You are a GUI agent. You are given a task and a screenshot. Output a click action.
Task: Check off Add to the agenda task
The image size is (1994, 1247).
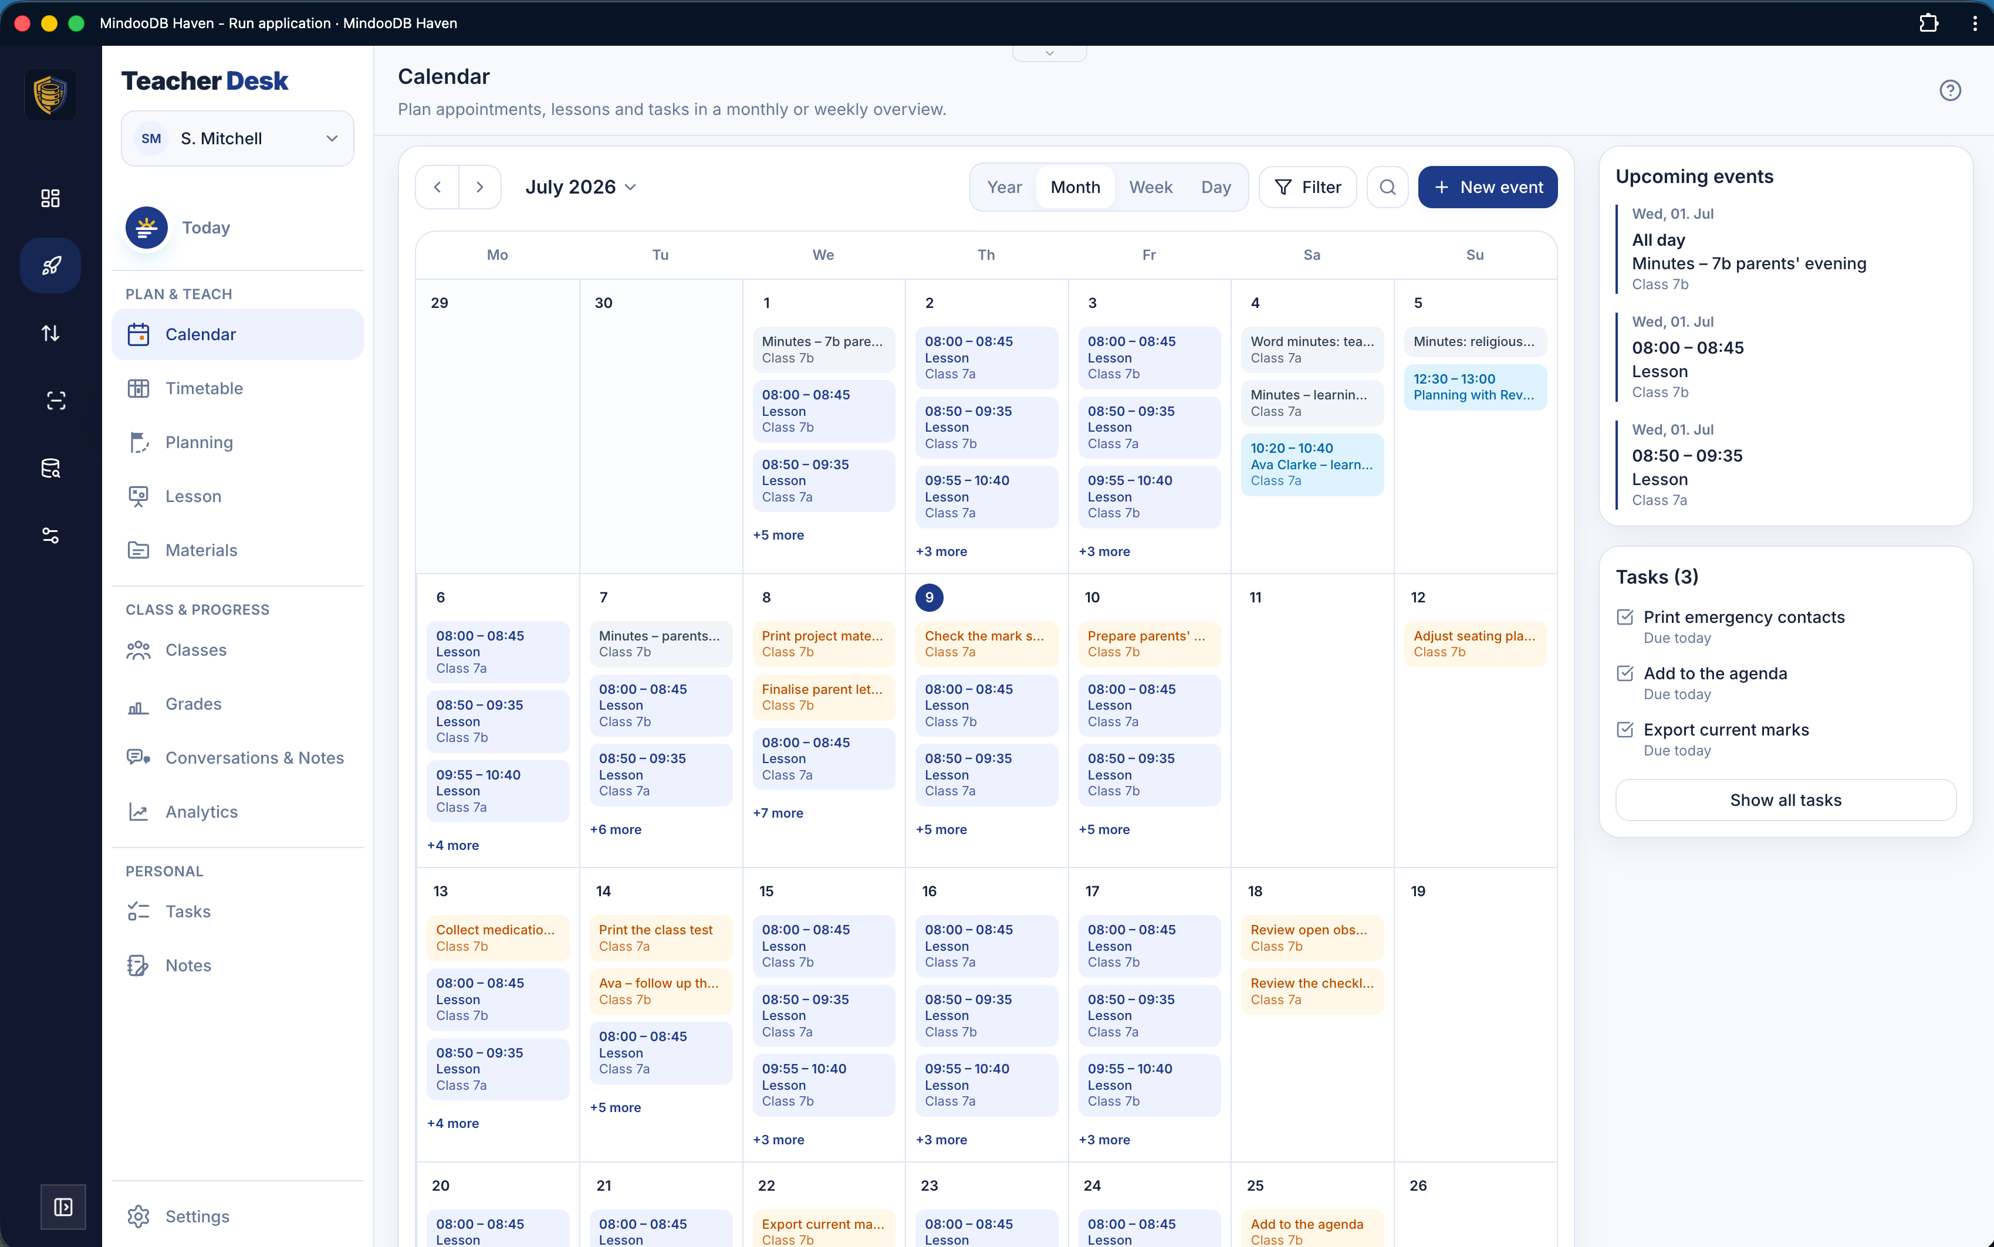pyautogui.click(x=1624, y=673)
